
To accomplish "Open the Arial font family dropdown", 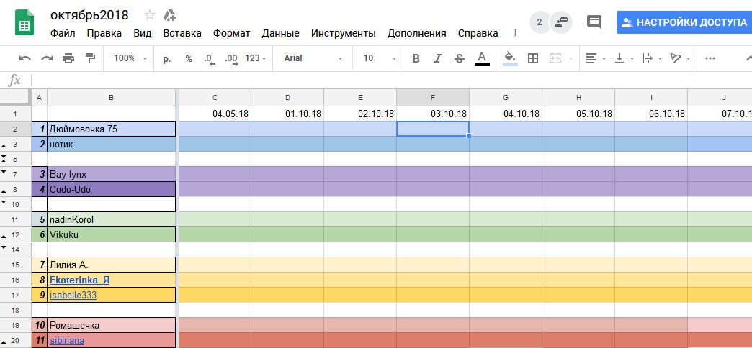I will pyautogui.click(x=313, y=58).
